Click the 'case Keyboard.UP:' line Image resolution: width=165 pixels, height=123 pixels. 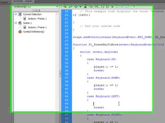tap(102, 59)
